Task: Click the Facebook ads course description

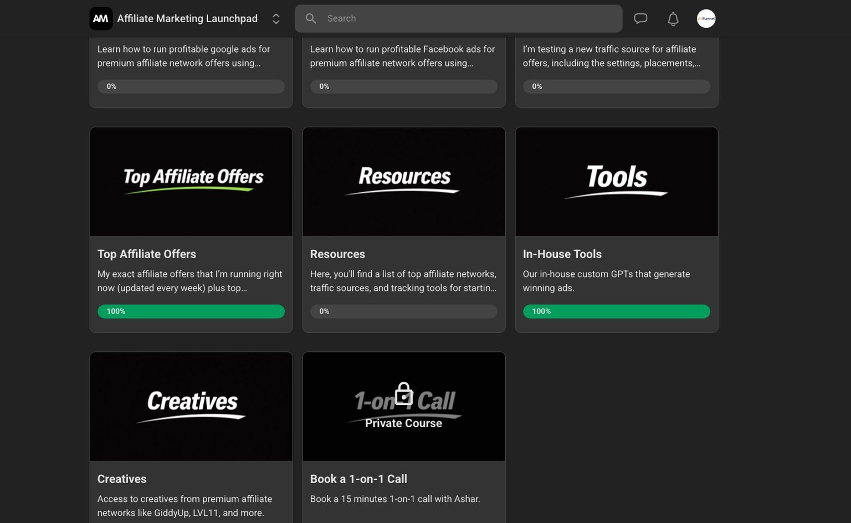Action: tap(403, 56)
